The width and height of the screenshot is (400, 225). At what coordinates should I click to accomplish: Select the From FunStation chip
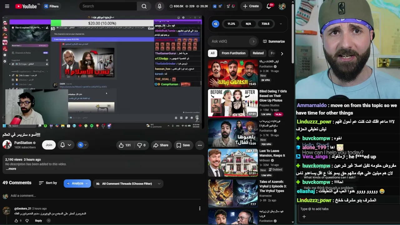(x=233, y=53)
